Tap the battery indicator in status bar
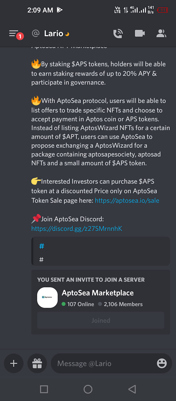Viewport: 176px width, 401px height. pyautogui.click(x=163, y=10)
